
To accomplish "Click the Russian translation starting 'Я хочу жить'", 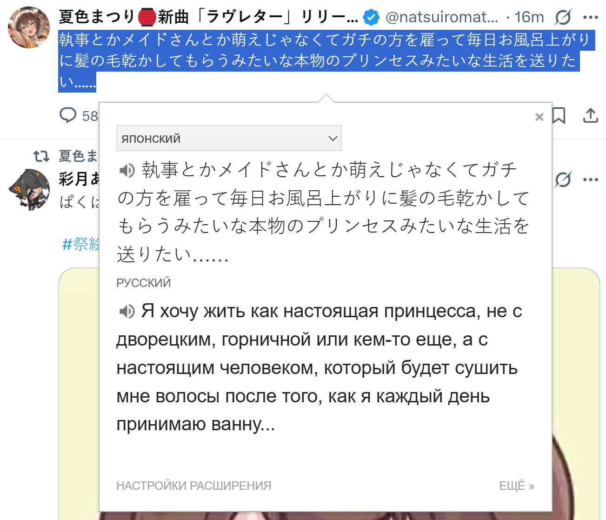I will click(x=320, y=367).
